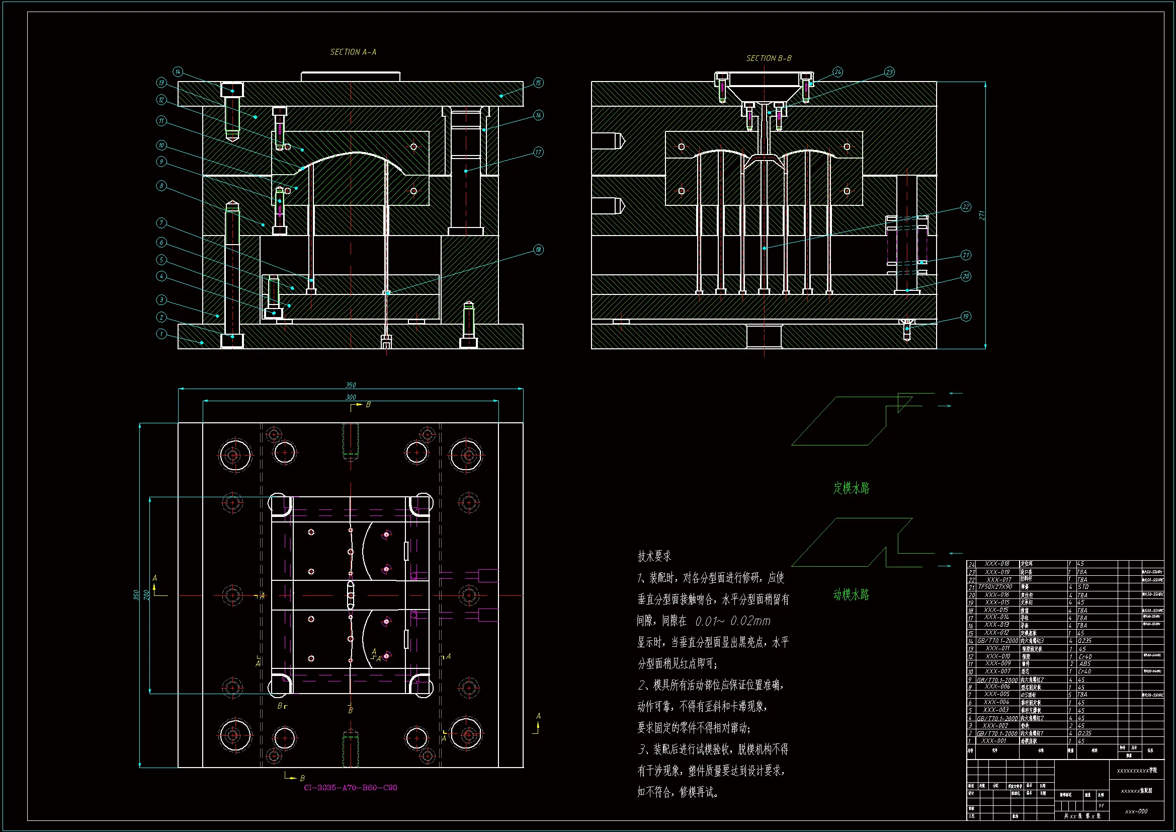This screenshot has width=1176, height=832.
Task: Click the SECTION A-A title text
Action: point(353,52)
